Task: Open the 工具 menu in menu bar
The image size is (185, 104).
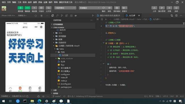Action: pos(19,2)
